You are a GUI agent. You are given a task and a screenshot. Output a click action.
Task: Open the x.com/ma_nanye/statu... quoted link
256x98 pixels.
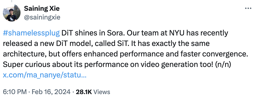tap(45, 75)
